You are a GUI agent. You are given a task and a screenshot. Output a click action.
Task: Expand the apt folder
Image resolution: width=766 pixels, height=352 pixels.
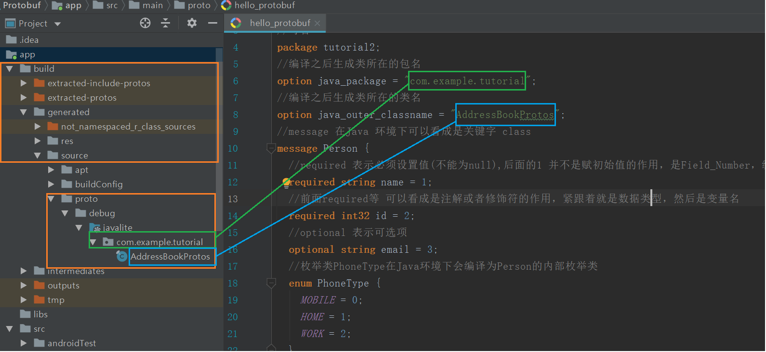tap(51, 170)
